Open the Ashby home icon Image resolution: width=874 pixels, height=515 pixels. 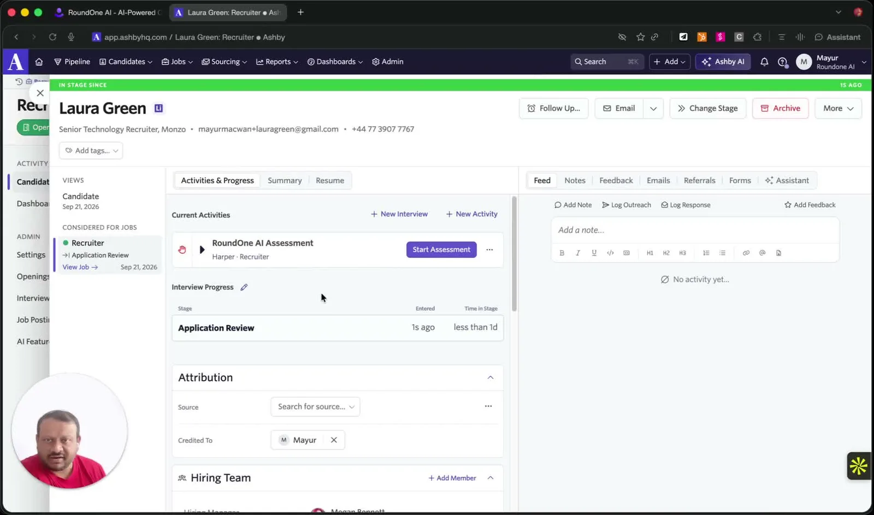tap(39, 62)
